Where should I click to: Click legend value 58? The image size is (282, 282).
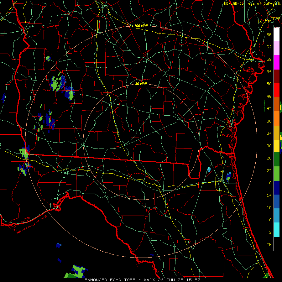(269, 59)
